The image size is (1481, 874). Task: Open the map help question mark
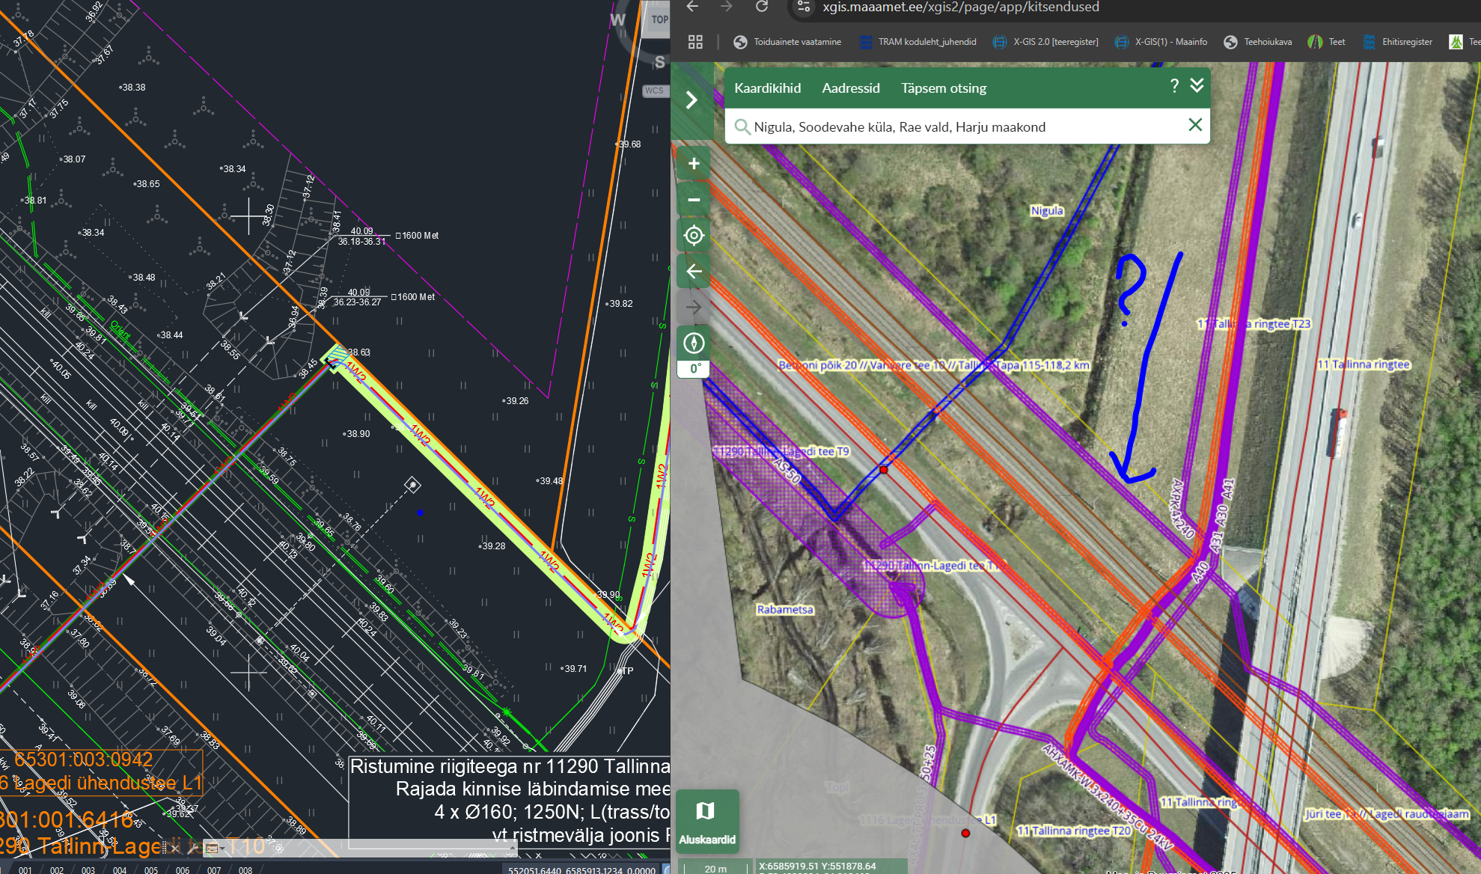[1174, 87]
